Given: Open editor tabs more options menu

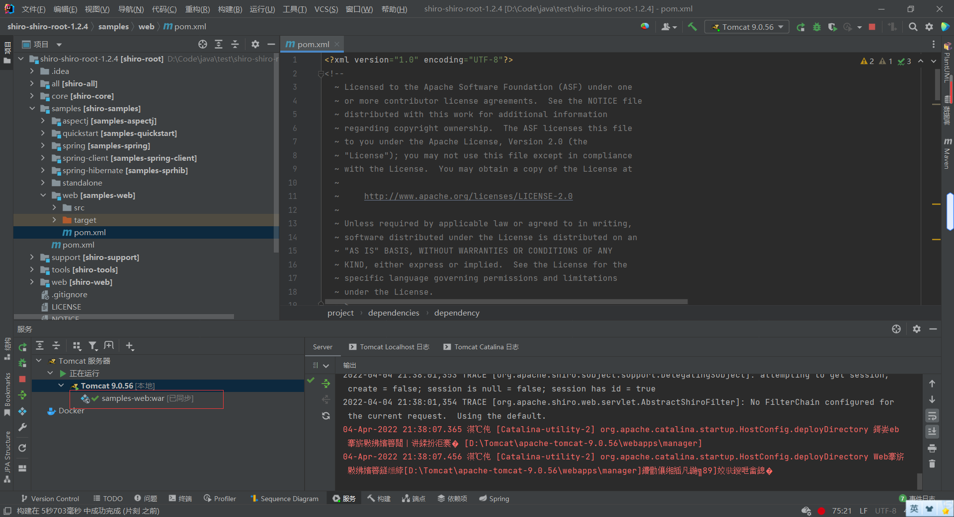Looking at the screenshot, I should (933, 44).
